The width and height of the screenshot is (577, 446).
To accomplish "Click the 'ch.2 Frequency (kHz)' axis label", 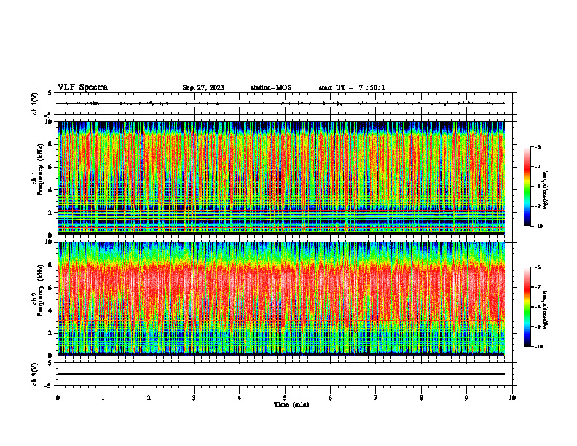I will [37, 290].
